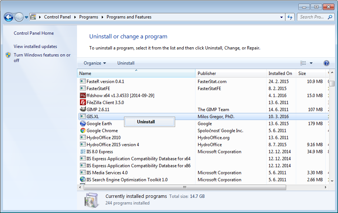The width and height of the screenshot is (338, 213).
Task: Click the GIS.XL program icon
Action: tap(83, 116)
